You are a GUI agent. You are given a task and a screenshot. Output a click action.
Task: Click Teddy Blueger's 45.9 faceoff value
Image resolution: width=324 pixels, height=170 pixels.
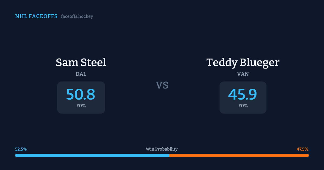(243, 94)
